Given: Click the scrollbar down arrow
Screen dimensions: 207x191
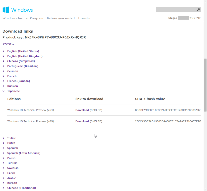Looking at the screenshot, I should pos(205,189).
